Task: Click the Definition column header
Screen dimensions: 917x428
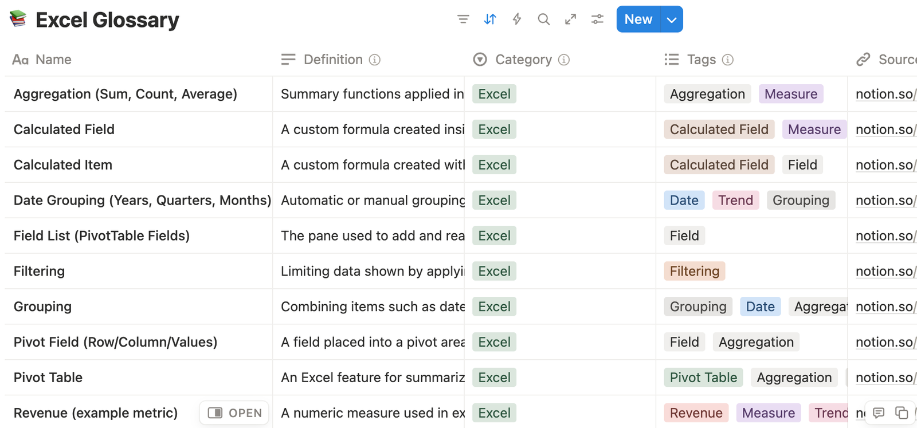Action: [332, 60]
